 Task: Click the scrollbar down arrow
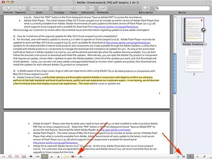click(175, 152)
